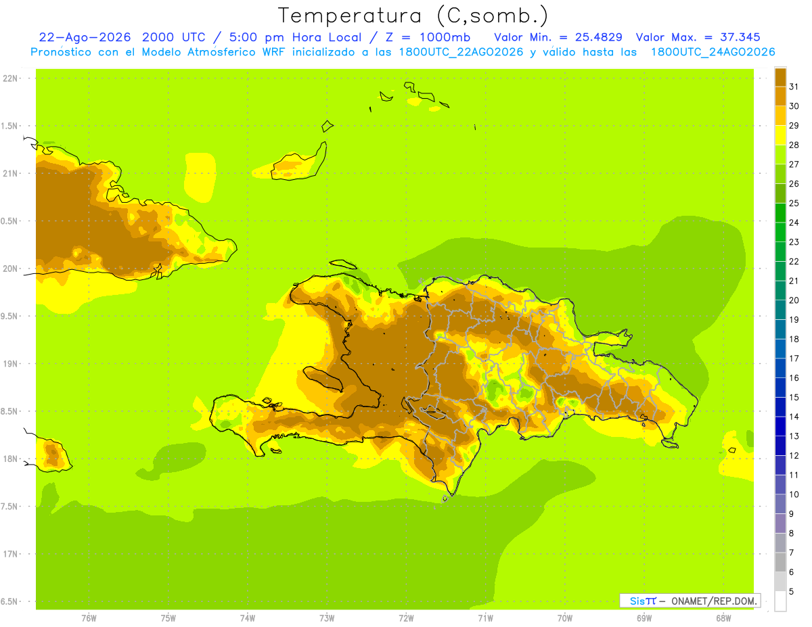Click the blue swatch between 15 and 16

[780, 388]
